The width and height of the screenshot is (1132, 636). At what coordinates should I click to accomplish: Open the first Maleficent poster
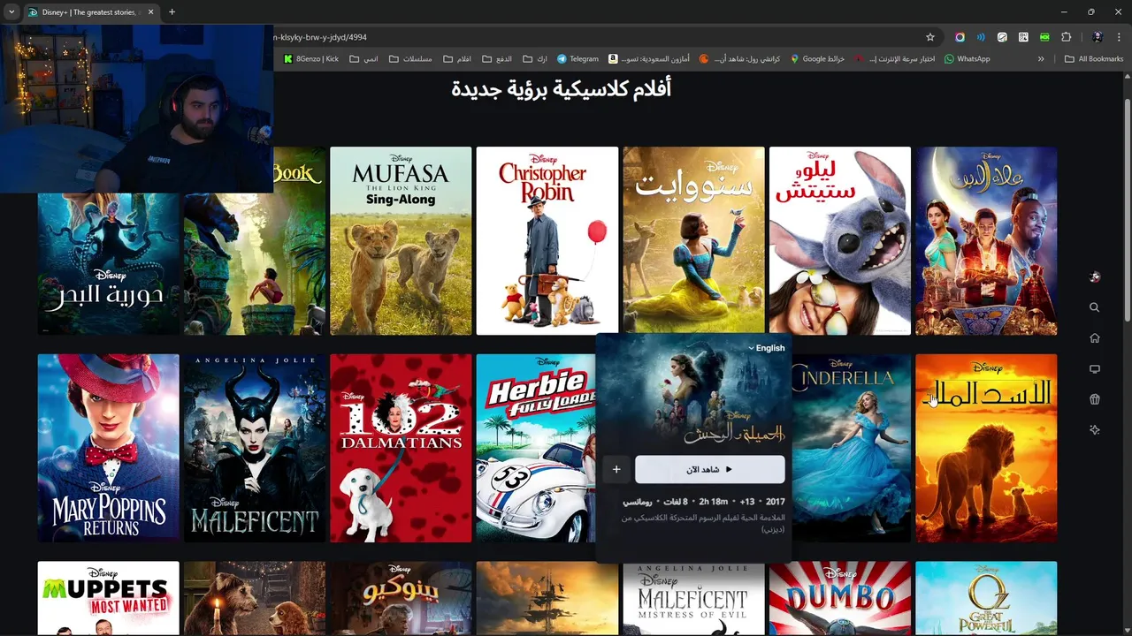(x=255, y=448)
